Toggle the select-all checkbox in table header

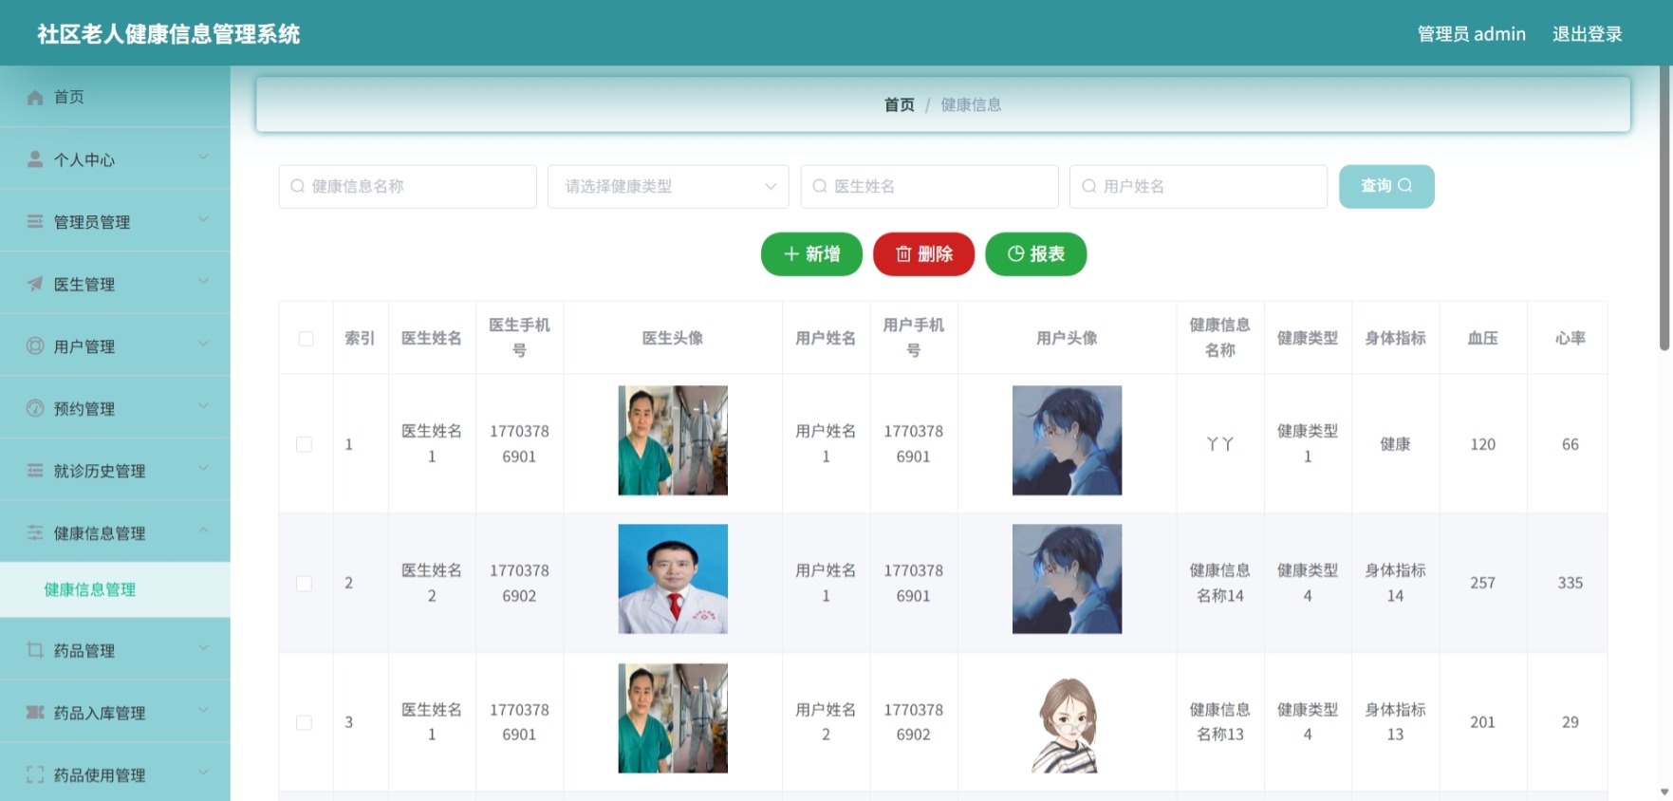[306, 339]
